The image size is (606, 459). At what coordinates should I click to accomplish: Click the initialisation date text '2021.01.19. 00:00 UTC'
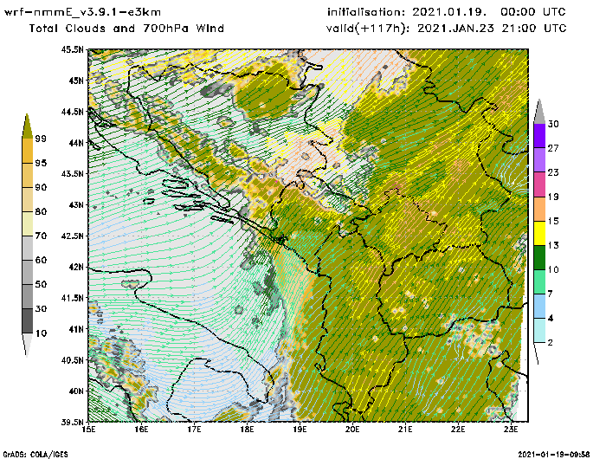point(489,12)
